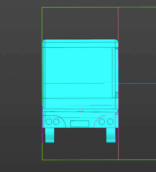Select the inner right tail light circle
This screenshot has width=156, height=172.
102,122
